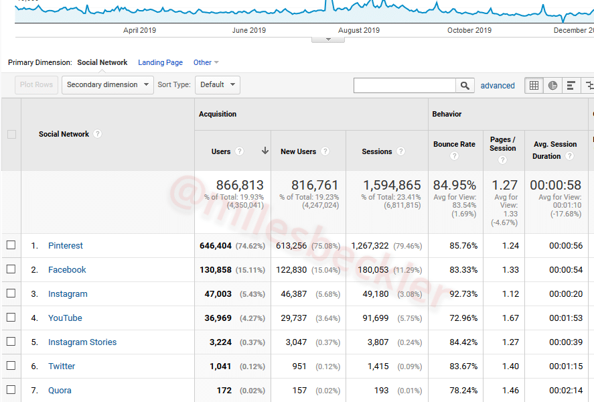The width and height of the screenshot is (594, 402).
Task: Sort by the Bounce Rate column header
Action: [x=454, y=144]
